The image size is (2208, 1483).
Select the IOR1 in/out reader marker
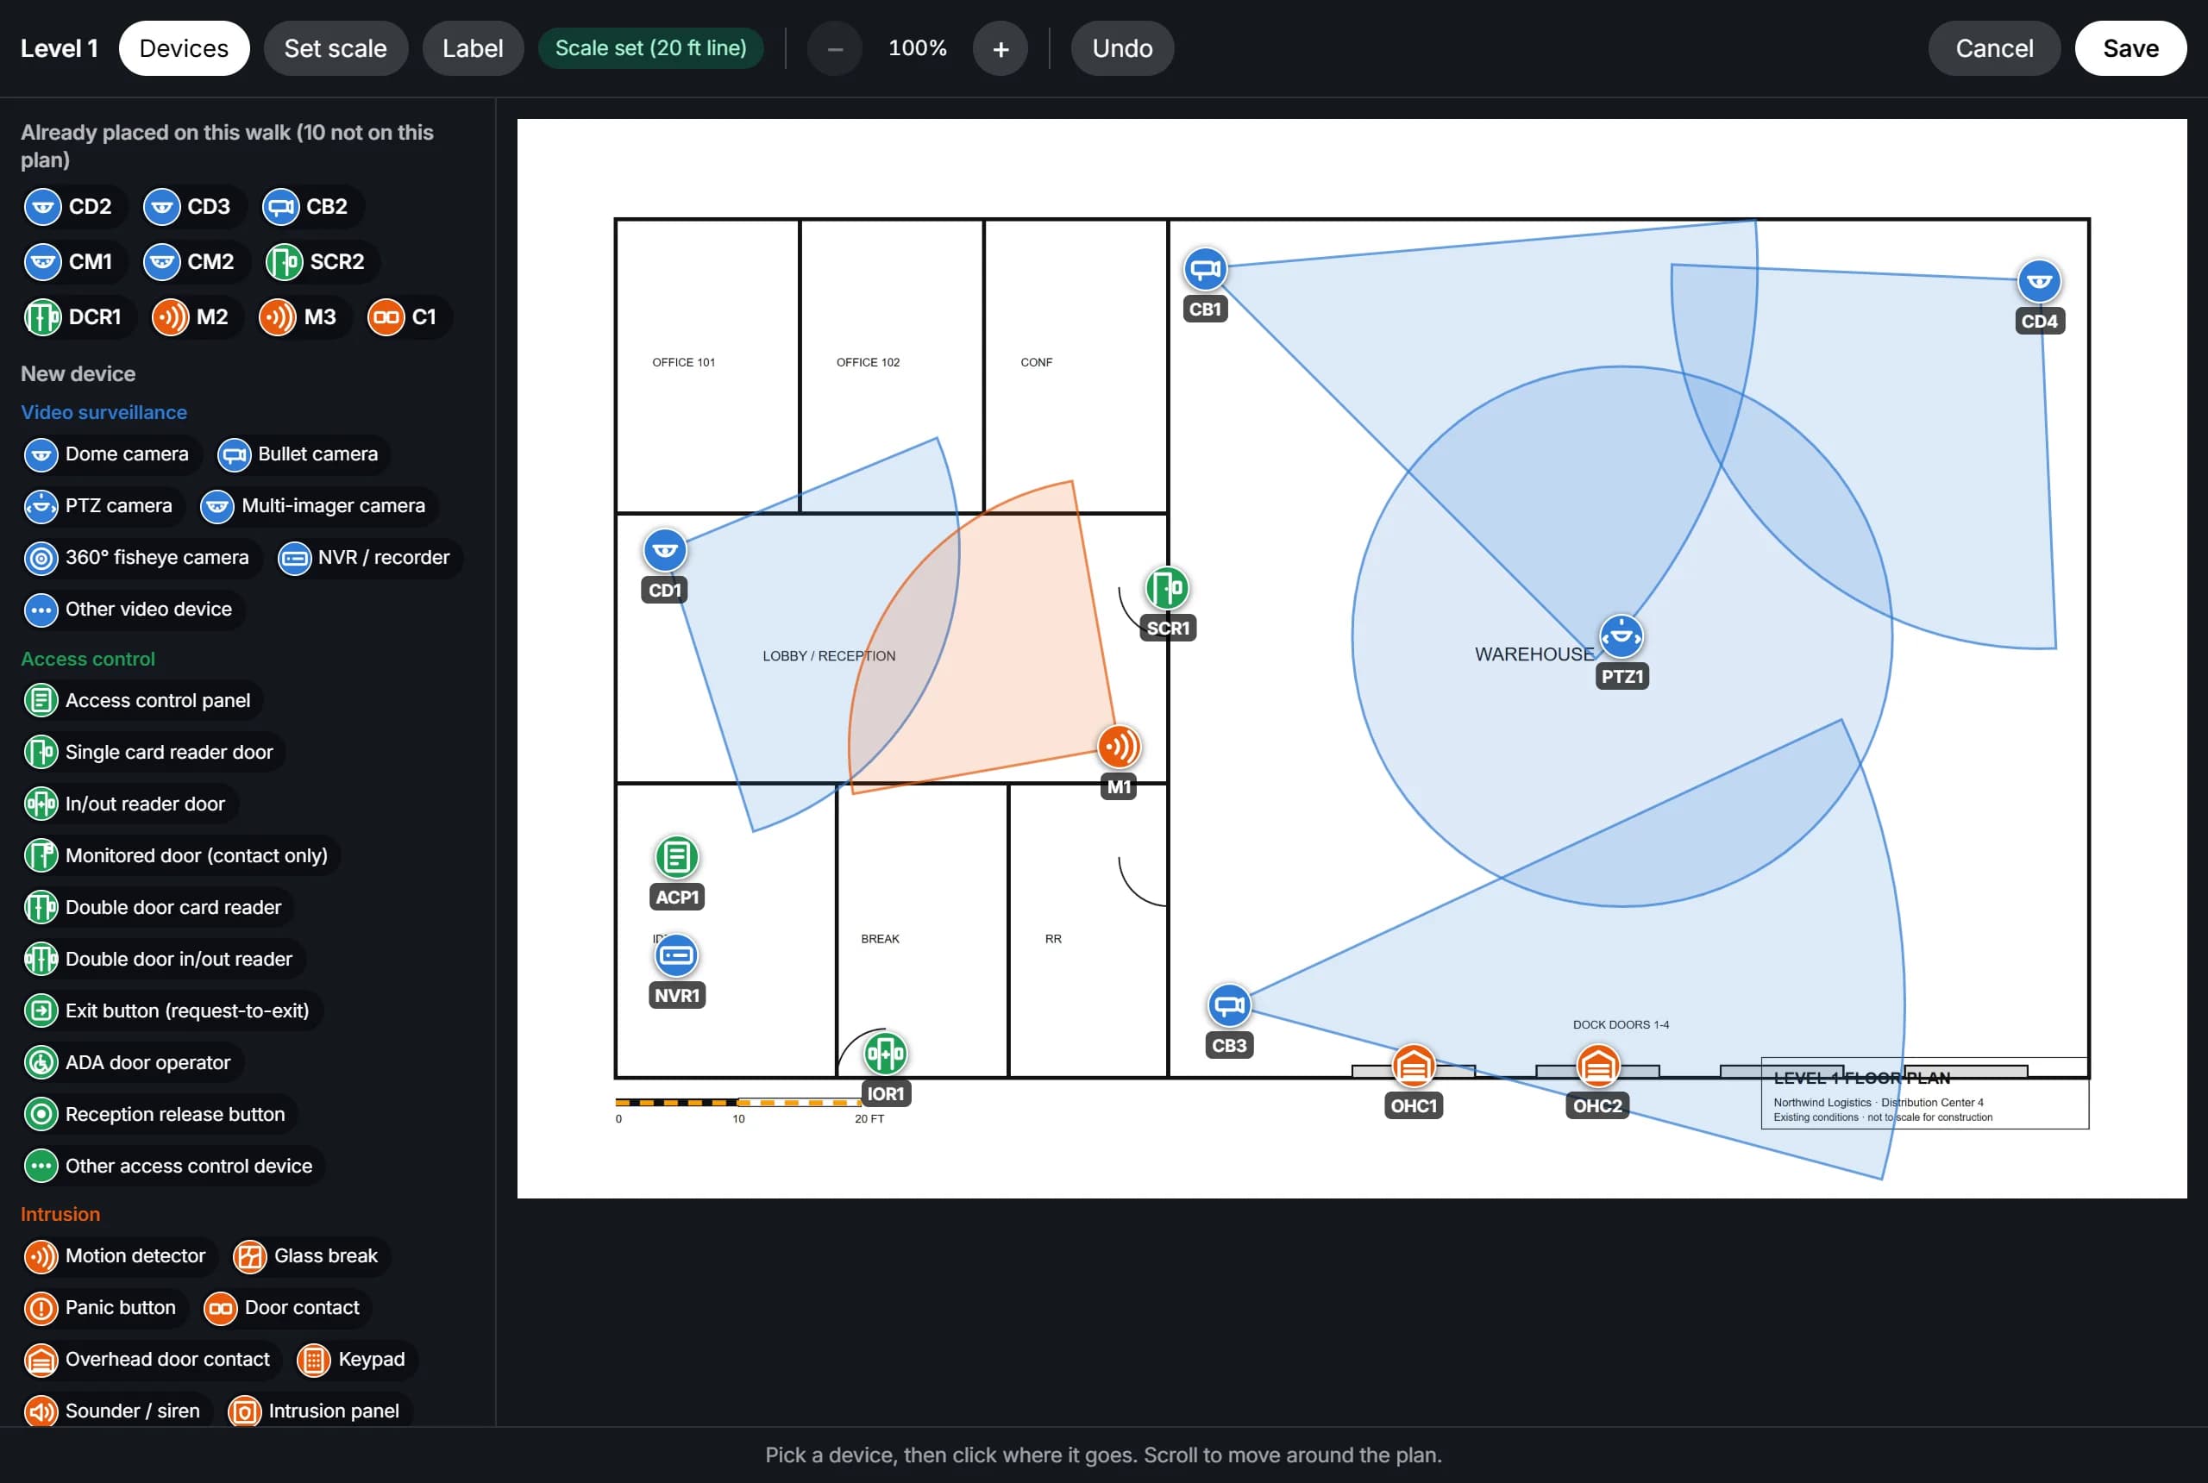tap(885, 1054)
